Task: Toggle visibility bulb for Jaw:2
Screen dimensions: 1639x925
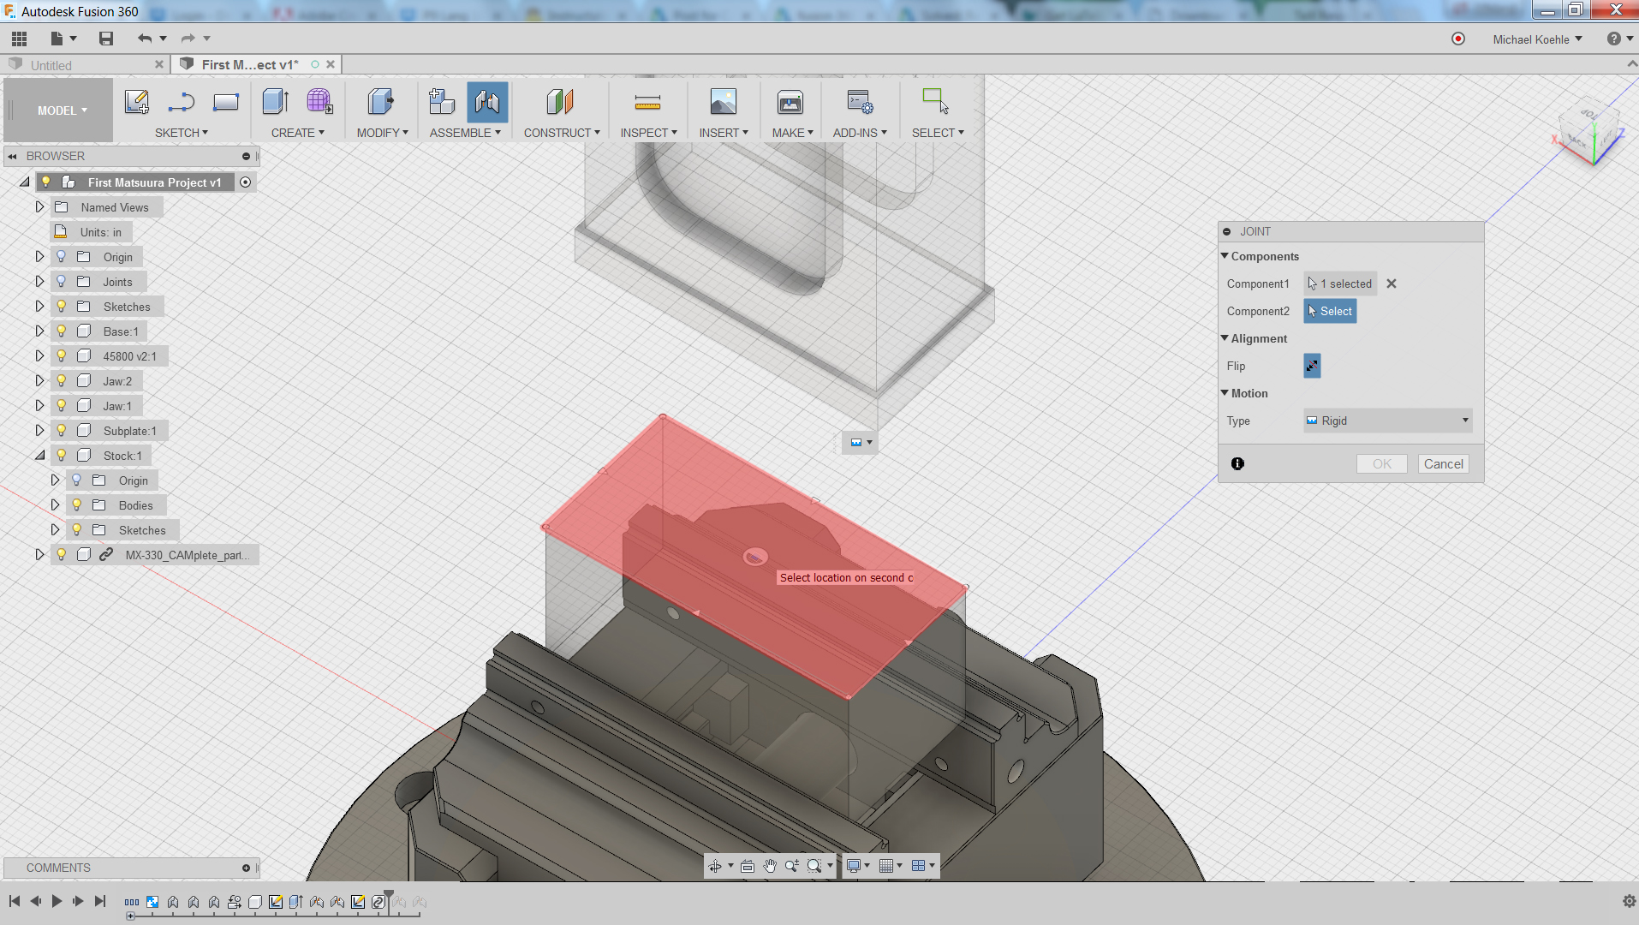Action: (x=62, y=381)
